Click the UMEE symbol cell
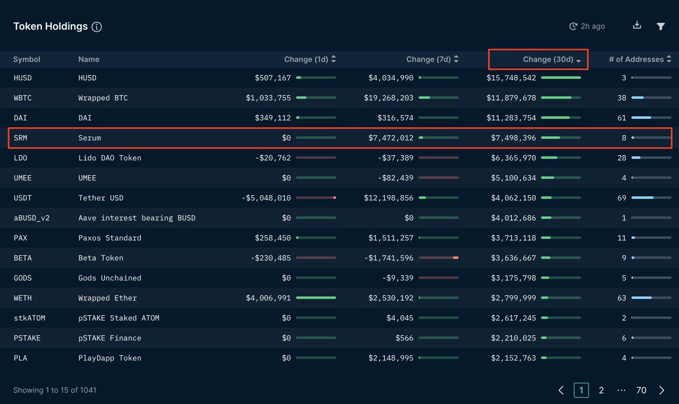This screenshot has width=679, height=404. click(x=23, y=178)
